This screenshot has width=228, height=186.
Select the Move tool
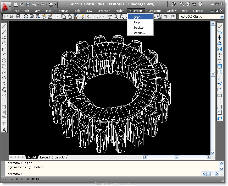(220, 55)
